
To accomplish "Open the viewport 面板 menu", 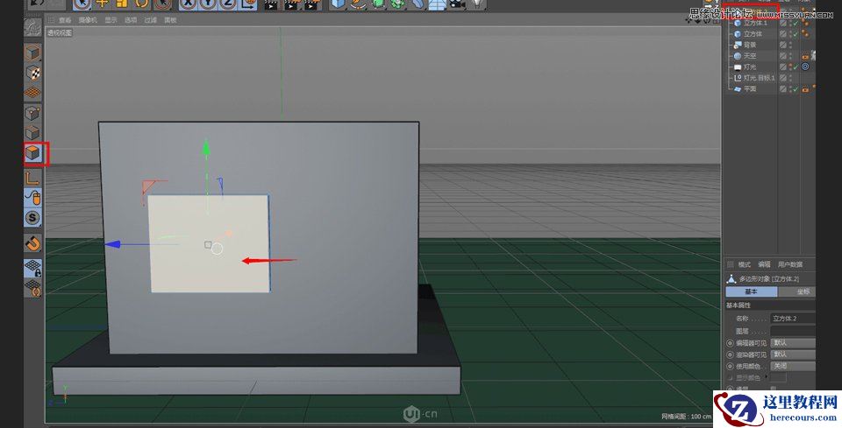I will 170,20.
